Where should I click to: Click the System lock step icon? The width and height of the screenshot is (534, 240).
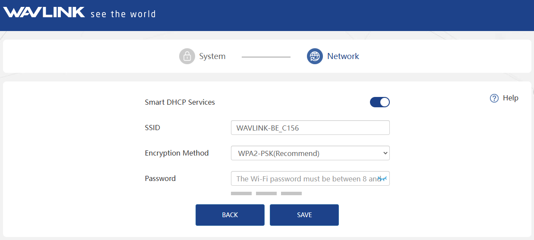(x=187, y=56)
